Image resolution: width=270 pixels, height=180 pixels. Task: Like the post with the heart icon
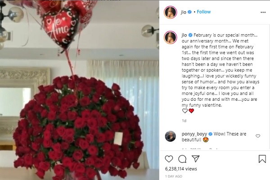pos(169,159)
